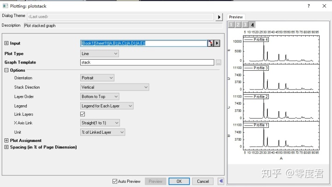Open the Plot Type dropdown
Screen dimensions: 332x187
tap(100, 54)
